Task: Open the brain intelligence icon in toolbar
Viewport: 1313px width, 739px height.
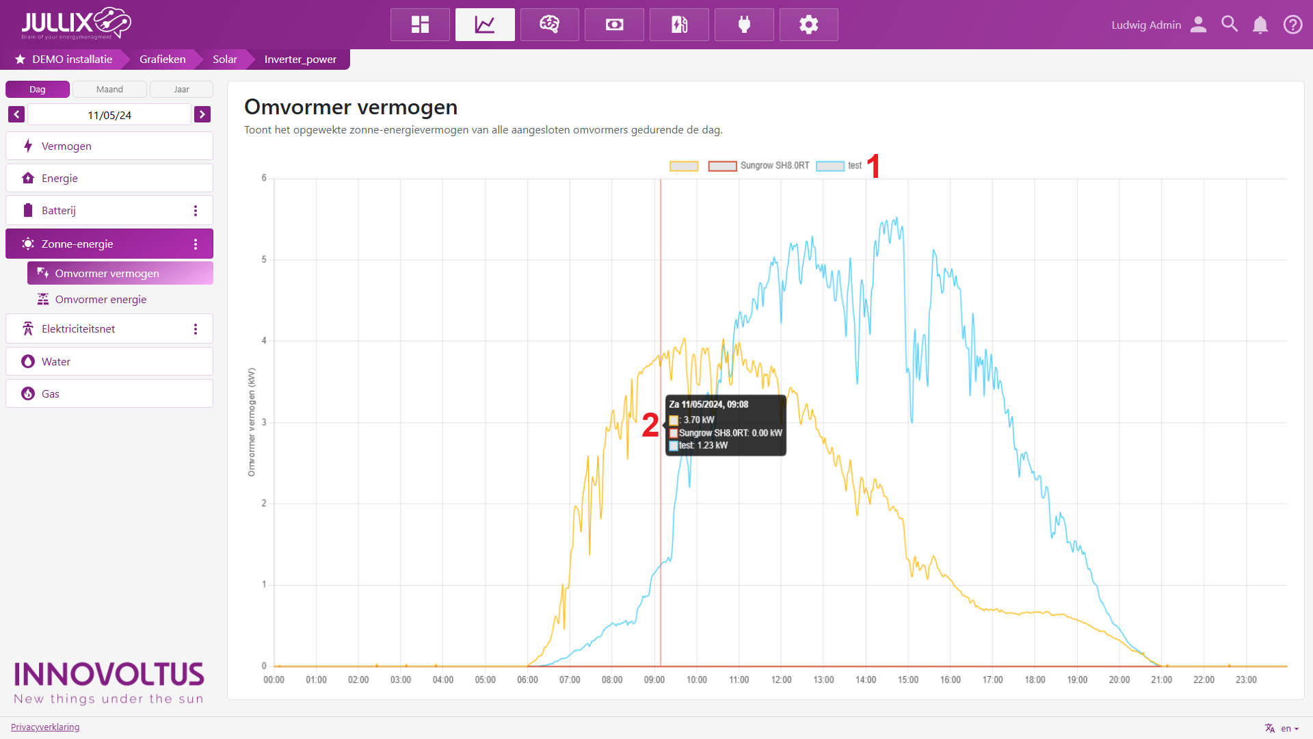Action: (549, 25)
